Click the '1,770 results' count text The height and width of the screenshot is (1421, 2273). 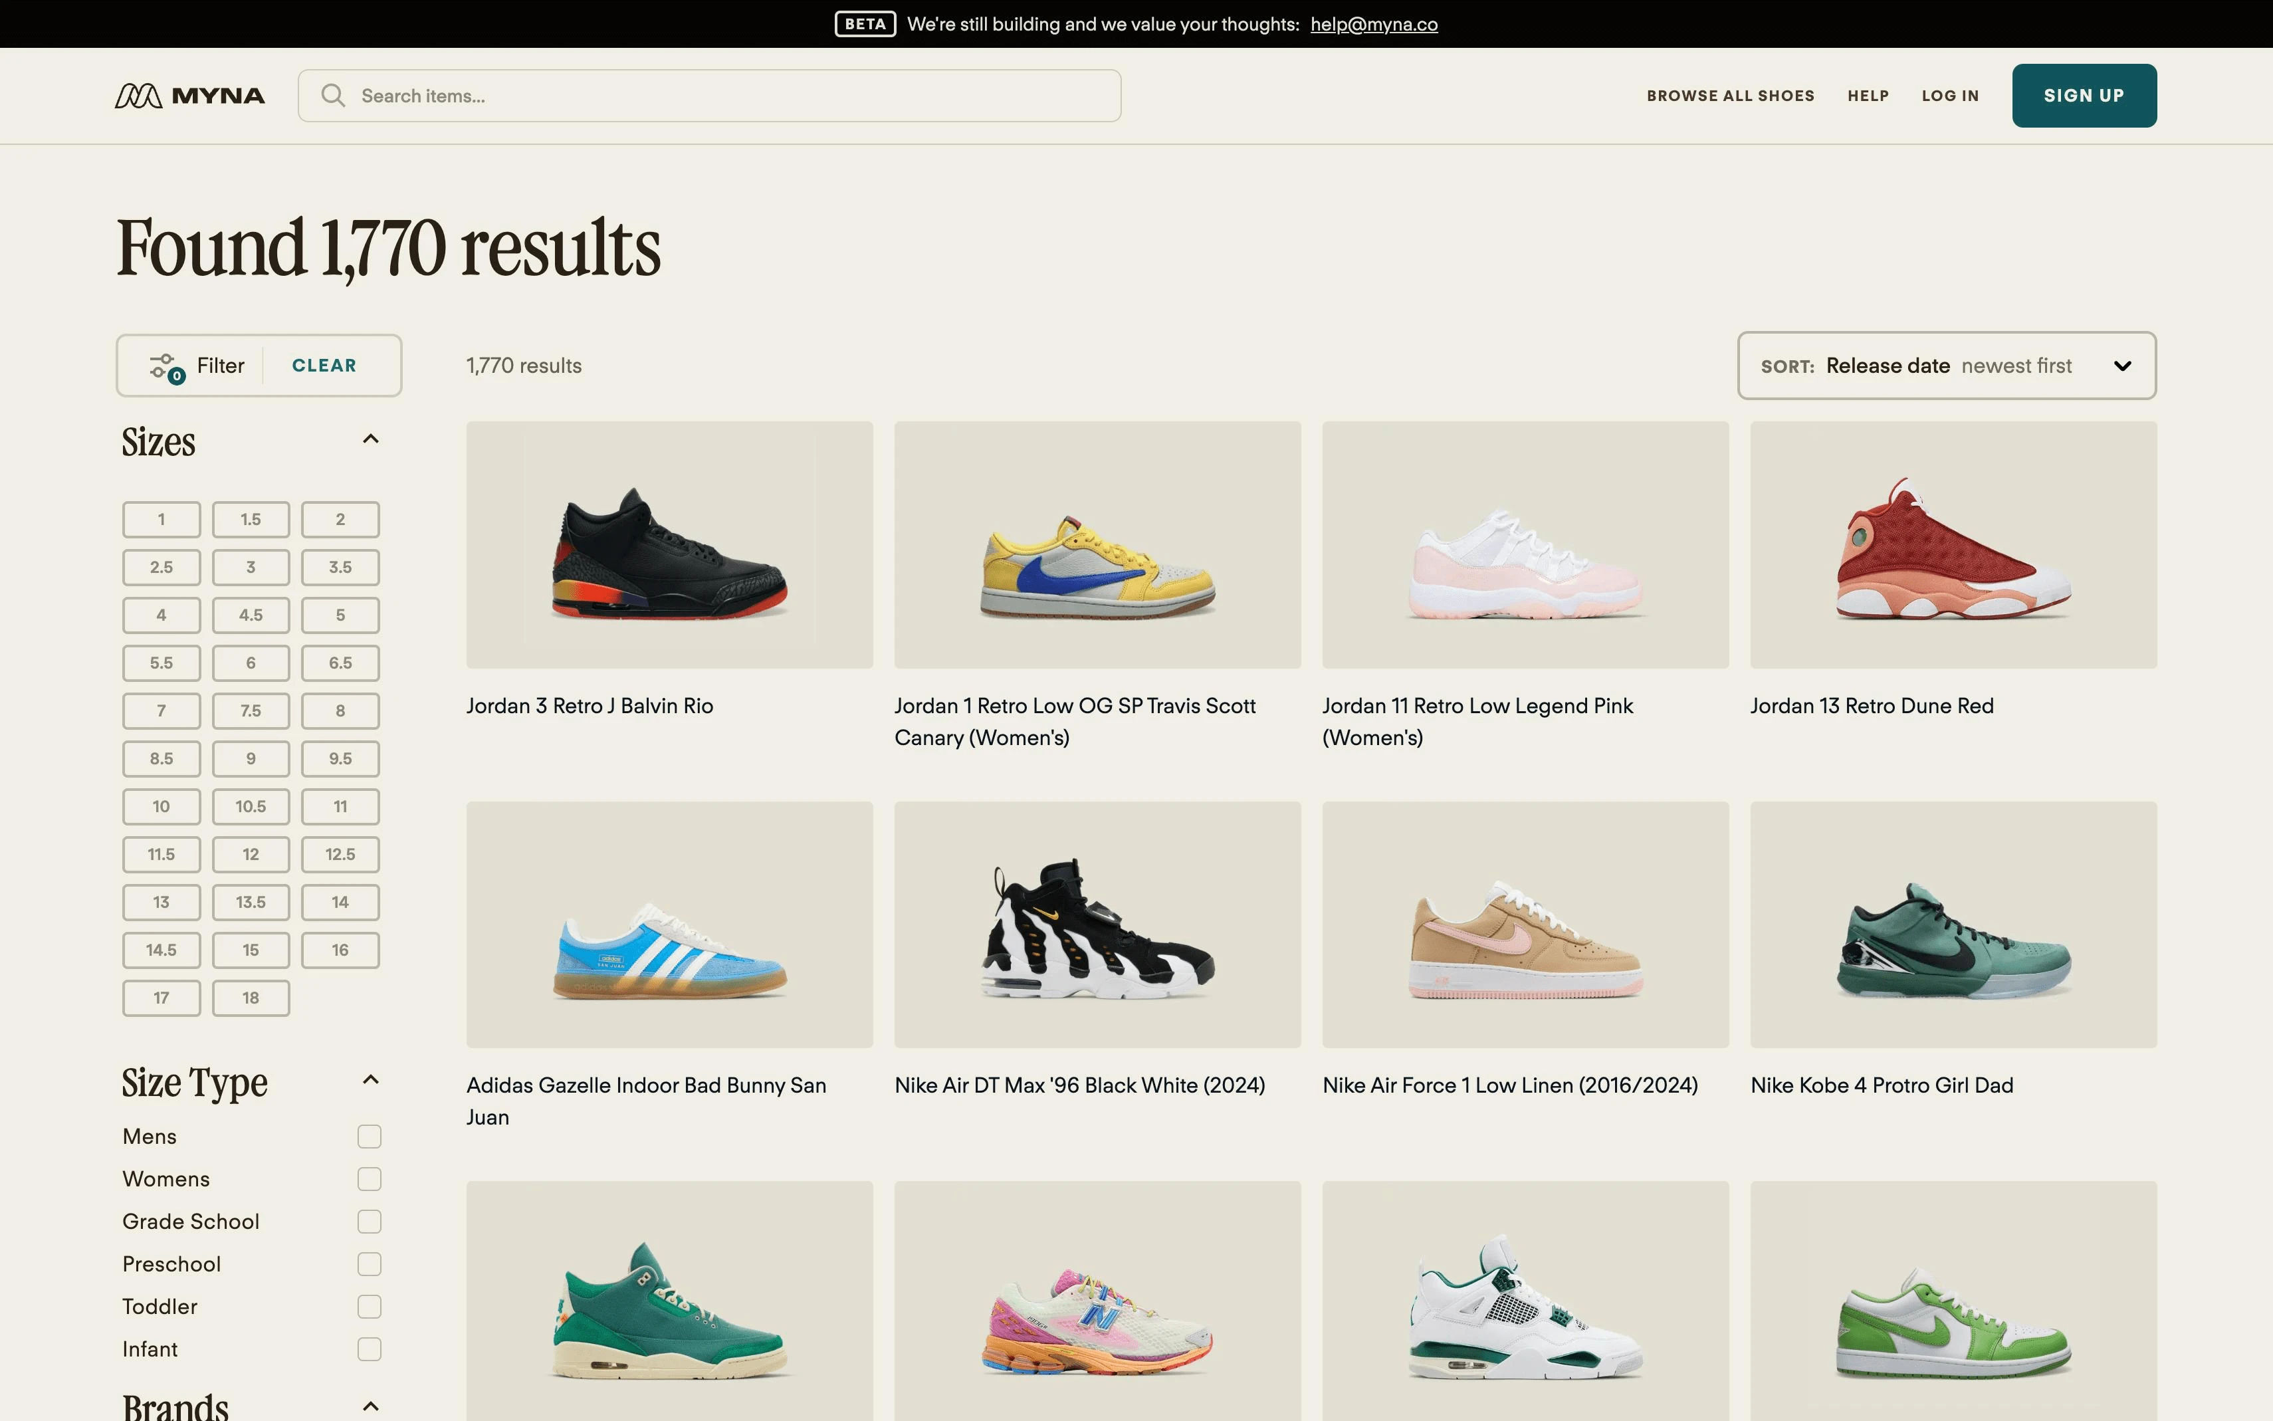pos(523,366)
